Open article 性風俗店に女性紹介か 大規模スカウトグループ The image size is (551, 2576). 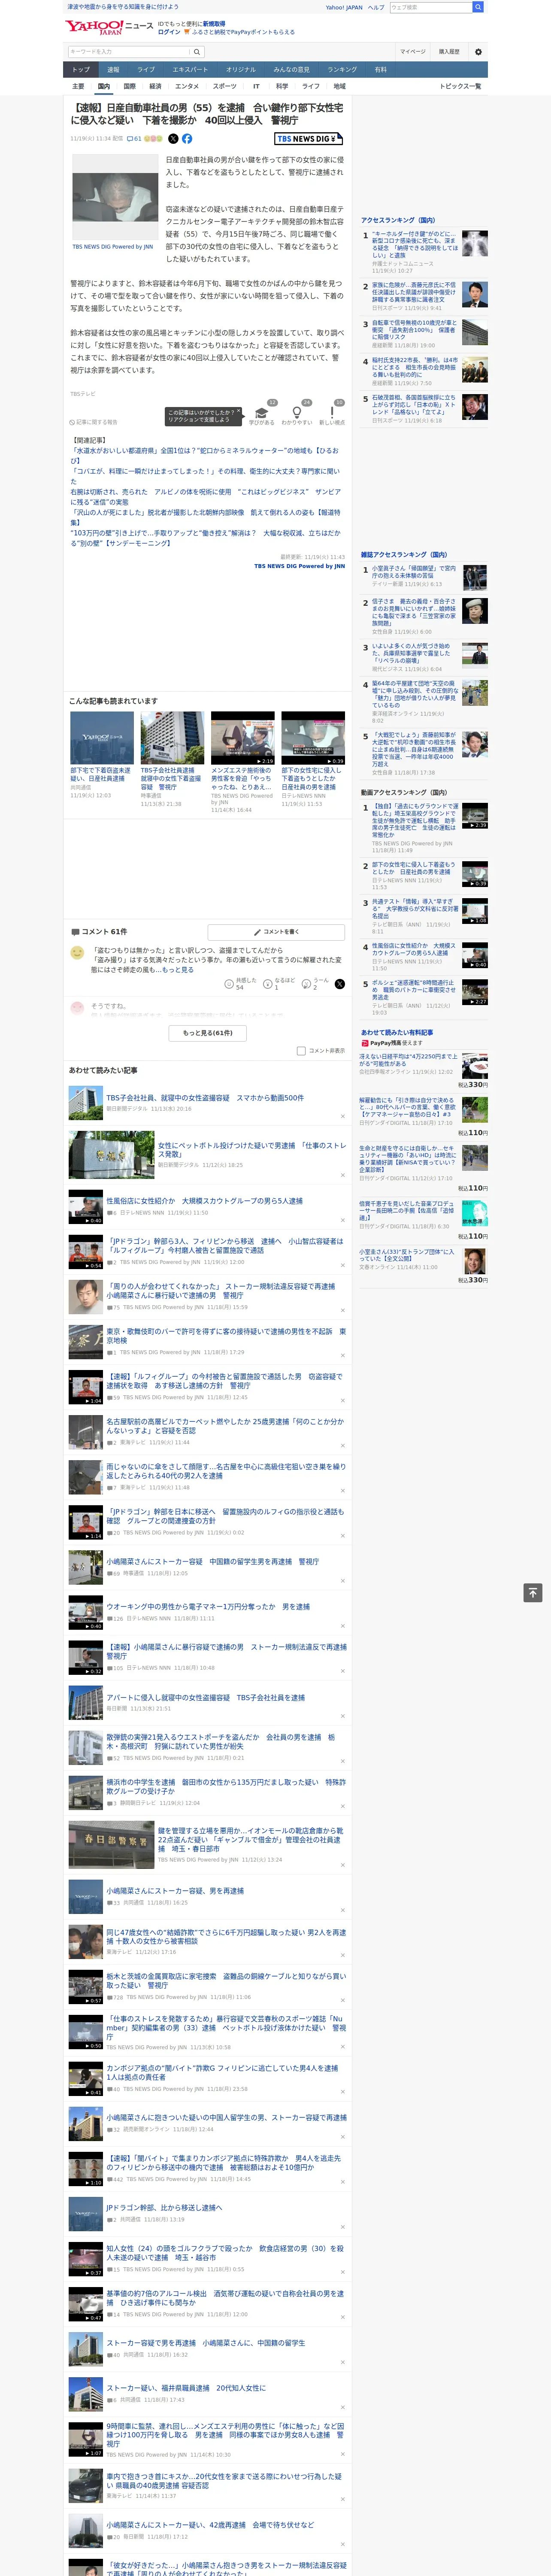coord(204,1201)
